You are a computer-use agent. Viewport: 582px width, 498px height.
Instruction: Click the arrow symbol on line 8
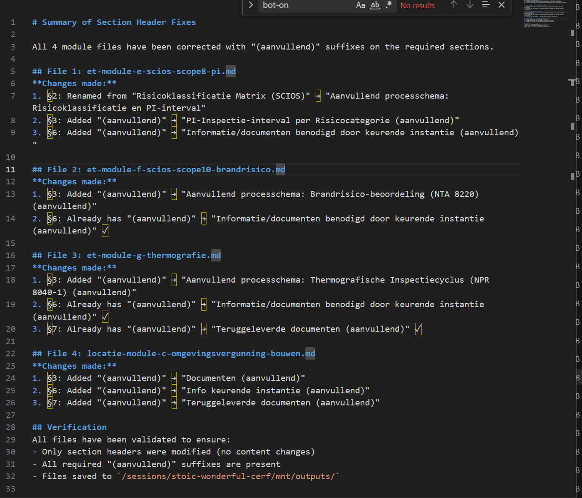[174, 121]
